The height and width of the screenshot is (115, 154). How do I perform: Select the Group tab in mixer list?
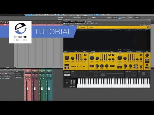11,70
